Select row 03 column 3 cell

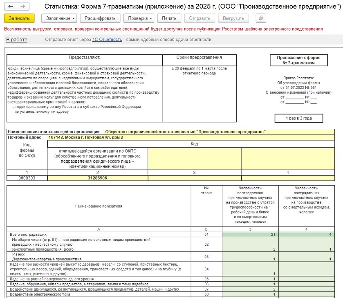point(250,257)
